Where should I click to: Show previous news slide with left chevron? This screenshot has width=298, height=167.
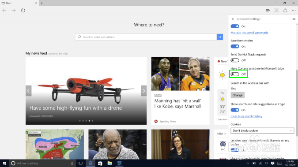point(29,91)
